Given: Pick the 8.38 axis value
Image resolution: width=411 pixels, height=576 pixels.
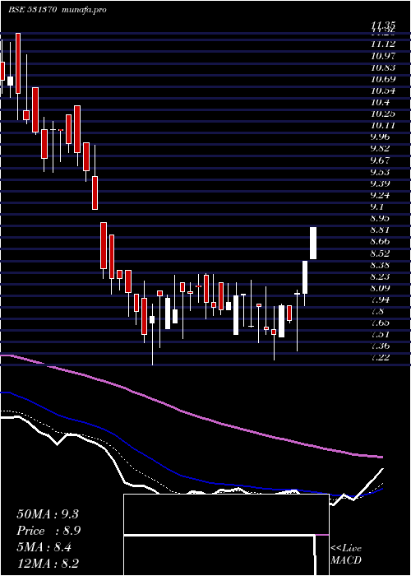Looking at the screenshot, I should coord(380,264).
